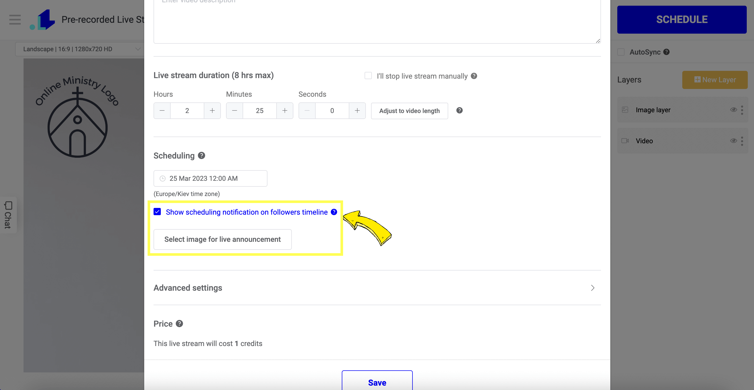The width and height of the screenshot is (754, 390).
Task: Click the clock icon in the scheduling date field
Action: pos(162,178)
